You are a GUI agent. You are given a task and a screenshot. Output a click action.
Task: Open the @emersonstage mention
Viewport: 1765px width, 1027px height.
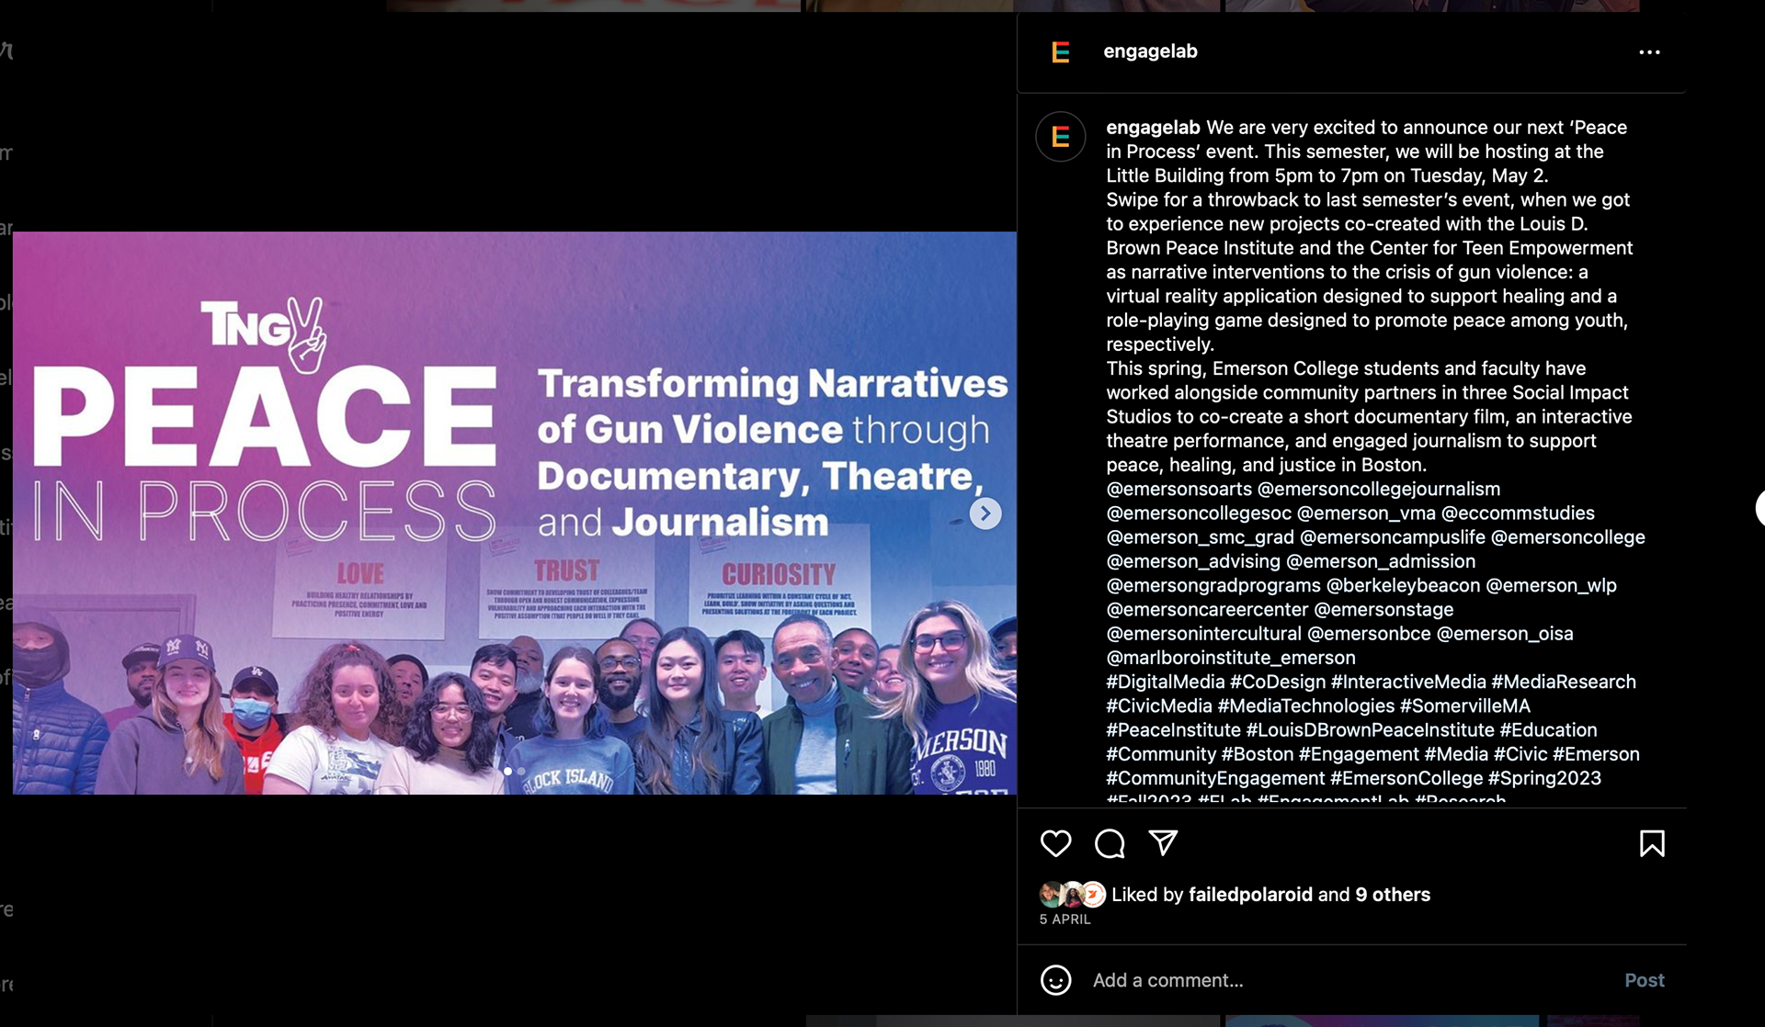(1384, 610)
